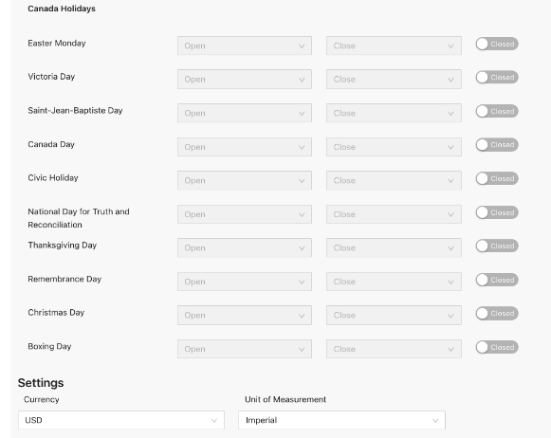
Task: Toggle Canada Day closed switch
Action: [x=497, y=145]
